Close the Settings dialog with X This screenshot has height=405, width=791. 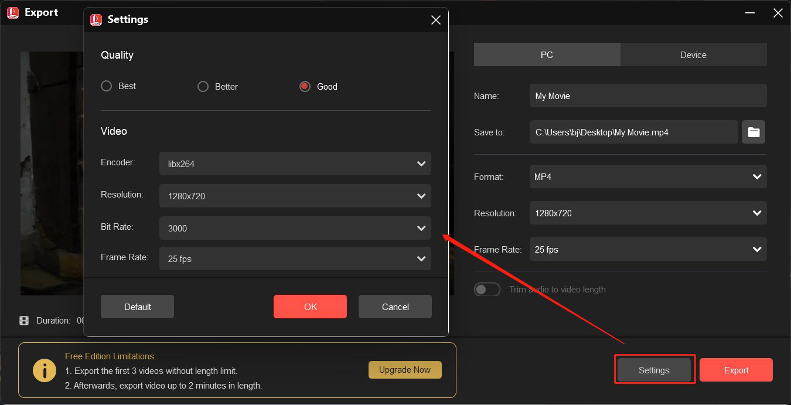pyautogui.click(x=435, y=20)
